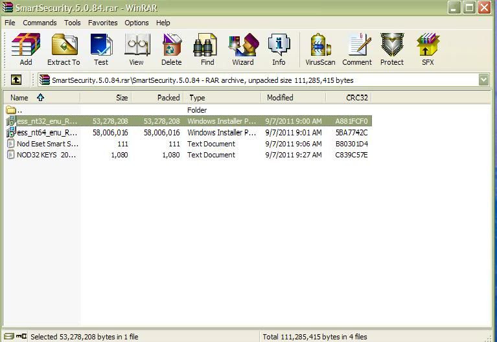The image size is (497, 342).
Task: Sort by Modified column header
Action: coord(294,98)
